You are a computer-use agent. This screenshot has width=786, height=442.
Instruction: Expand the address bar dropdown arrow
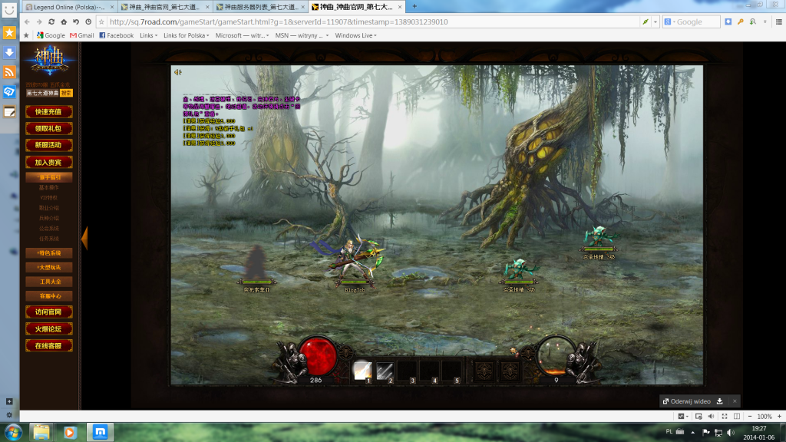pyautogui.click(x=656, y=22)
